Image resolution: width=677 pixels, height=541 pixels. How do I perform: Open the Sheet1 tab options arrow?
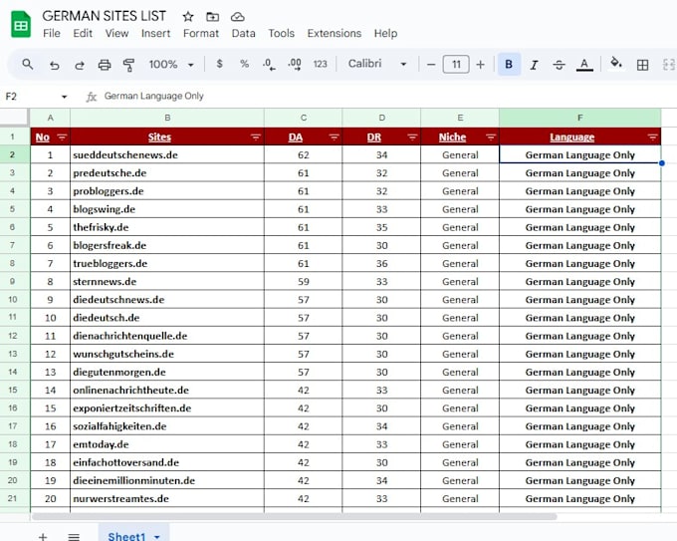coord(157,536)
